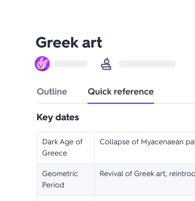This screenshot has width=195, height=201.
Task: Click the empty third row's left cell
Action: pyautogui.click(x=65, y=198)
